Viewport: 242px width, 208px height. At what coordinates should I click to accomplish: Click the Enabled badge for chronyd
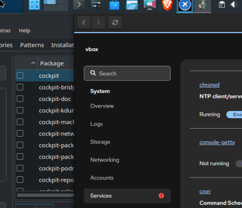pos(234,115)
